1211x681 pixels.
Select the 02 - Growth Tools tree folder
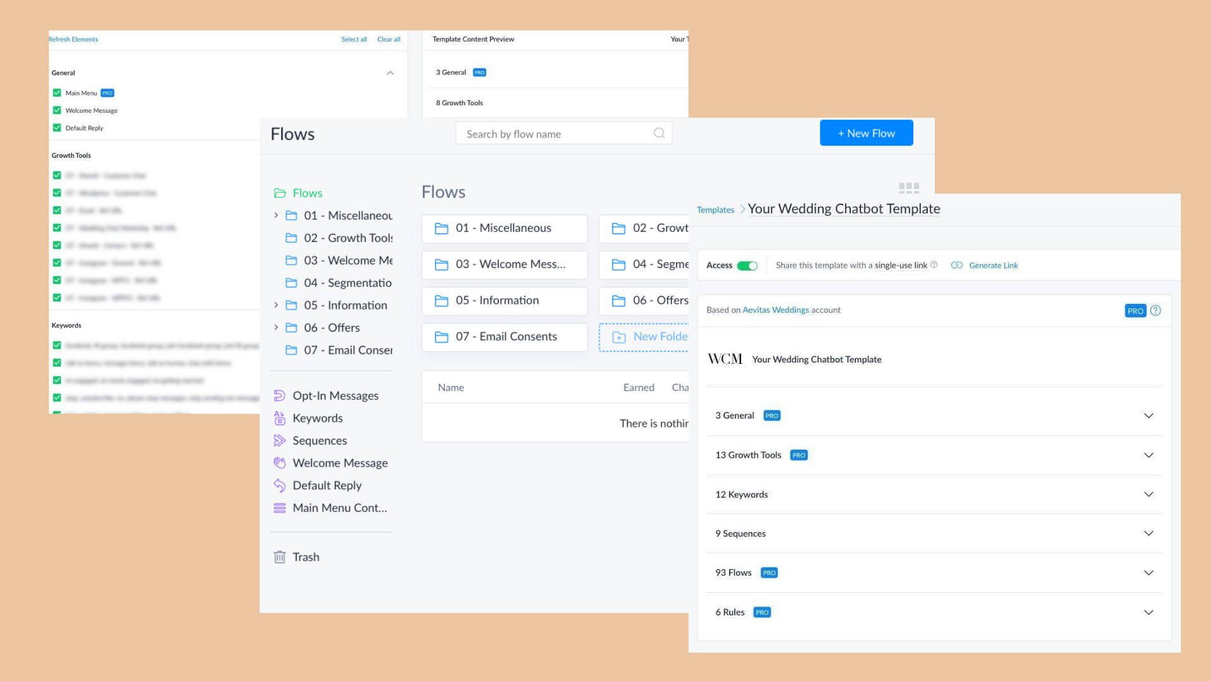click(x=348, y=238)
